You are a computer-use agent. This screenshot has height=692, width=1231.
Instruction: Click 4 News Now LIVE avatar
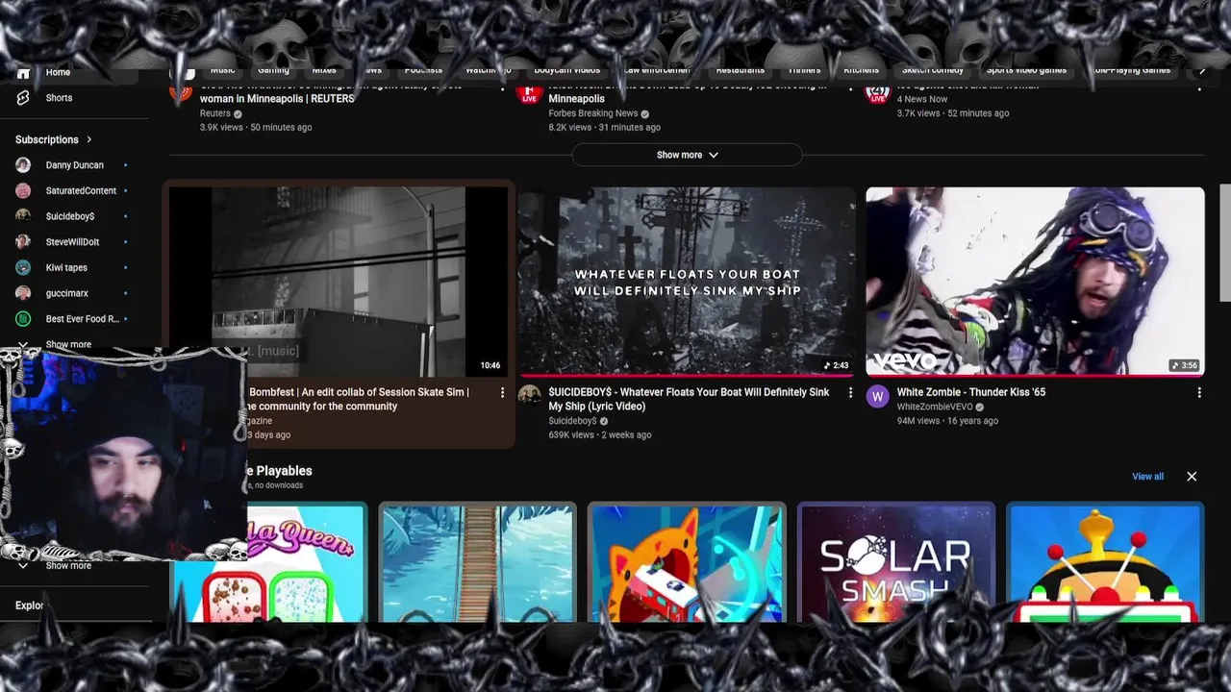878,93
